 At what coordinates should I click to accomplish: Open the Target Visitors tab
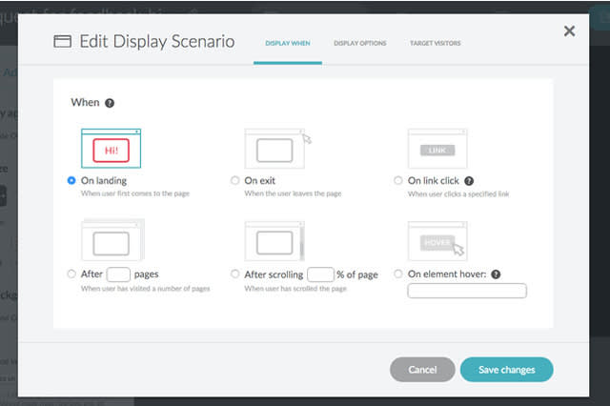[434, 44]
